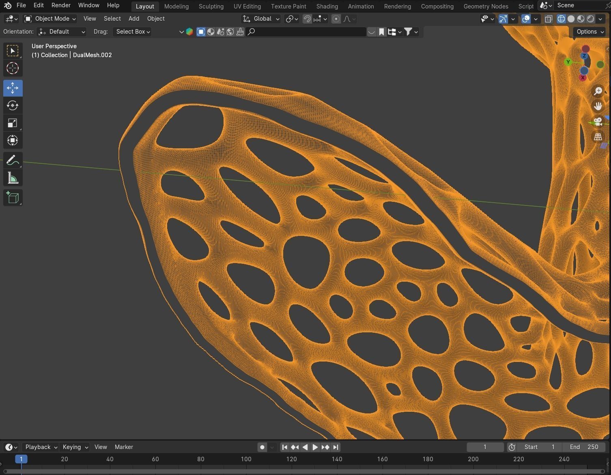Activate the Transform tool
Image resolution: width=611 pixels, height=475 pixels.
(13, 140)
